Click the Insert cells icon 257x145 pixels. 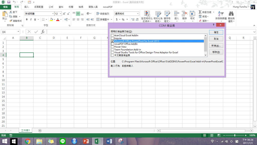click(176, 14)
